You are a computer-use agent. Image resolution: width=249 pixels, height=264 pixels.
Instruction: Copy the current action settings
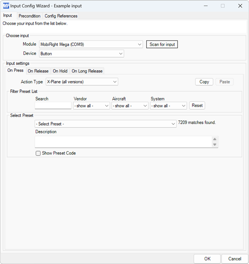tap(204, 81)
